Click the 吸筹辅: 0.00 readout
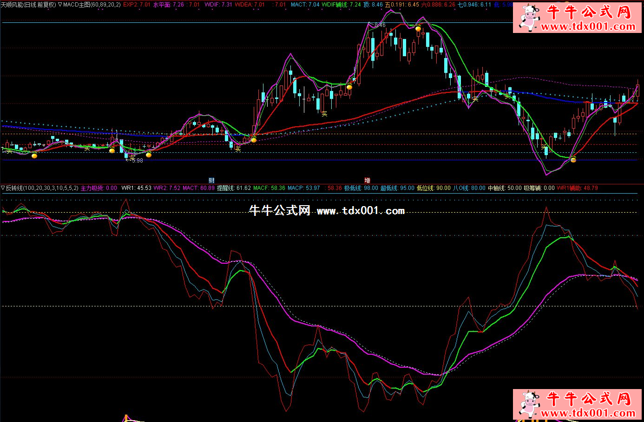 point(539,188)
